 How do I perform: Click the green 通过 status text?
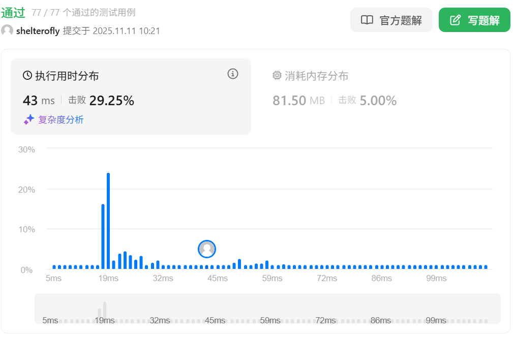coord(13,13)
